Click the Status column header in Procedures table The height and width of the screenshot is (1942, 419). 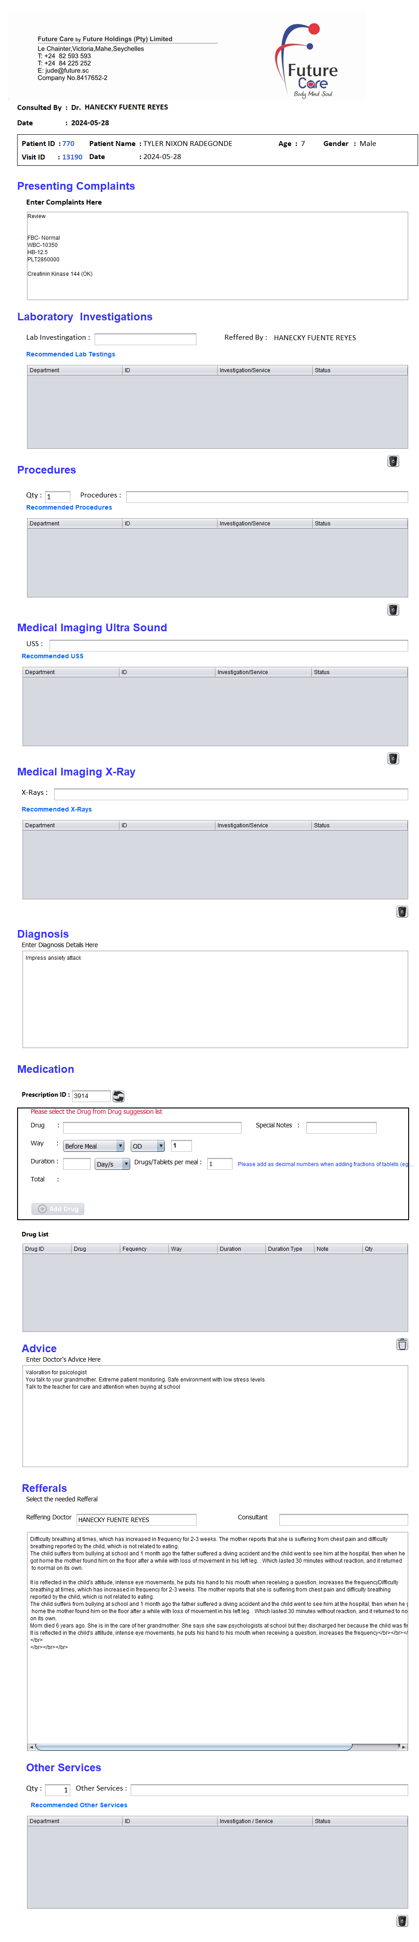coord(359,522)
